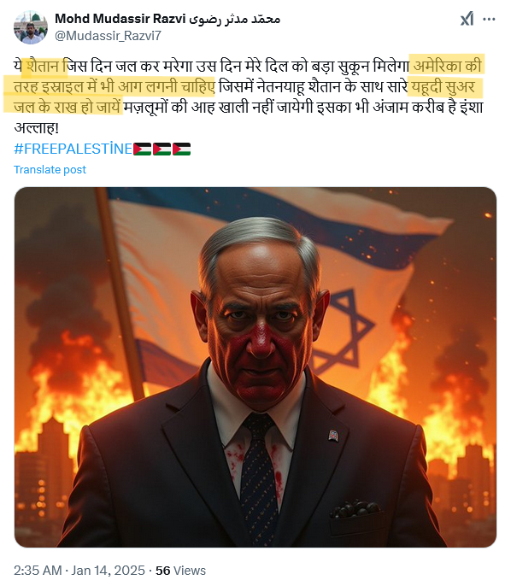The height and width of the screenshot is (586, 511).
Task: Click Translate post
Action: tap(50, 170)
